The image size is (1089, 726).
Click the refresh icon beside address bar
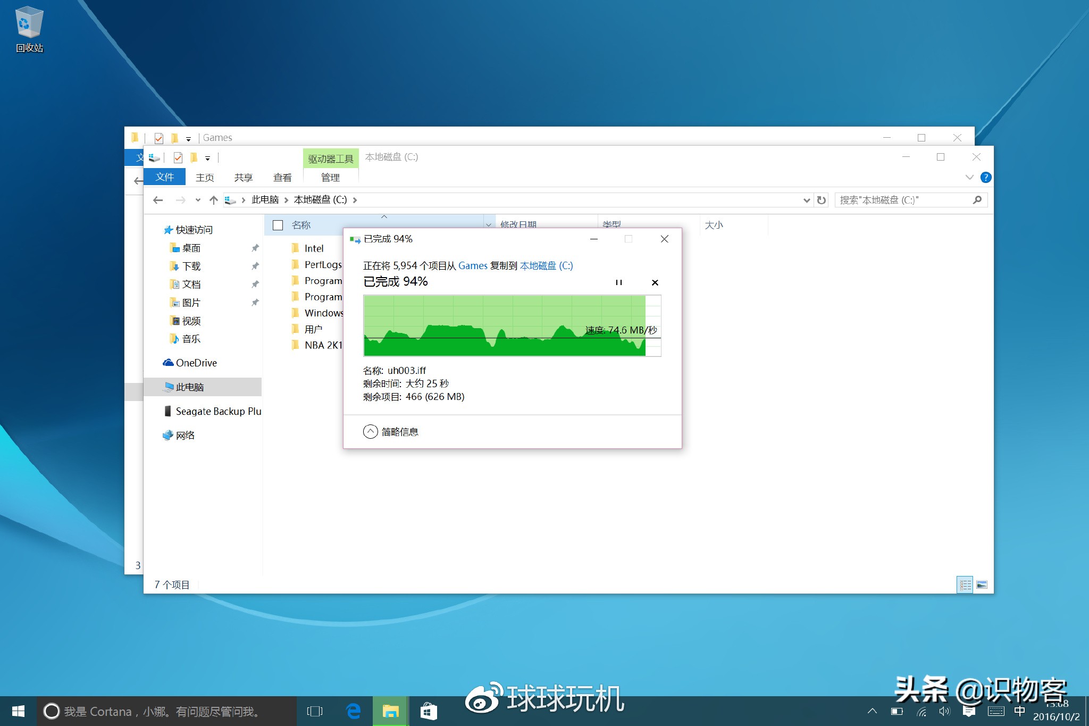pyautogui.click(x=822, y=200)
